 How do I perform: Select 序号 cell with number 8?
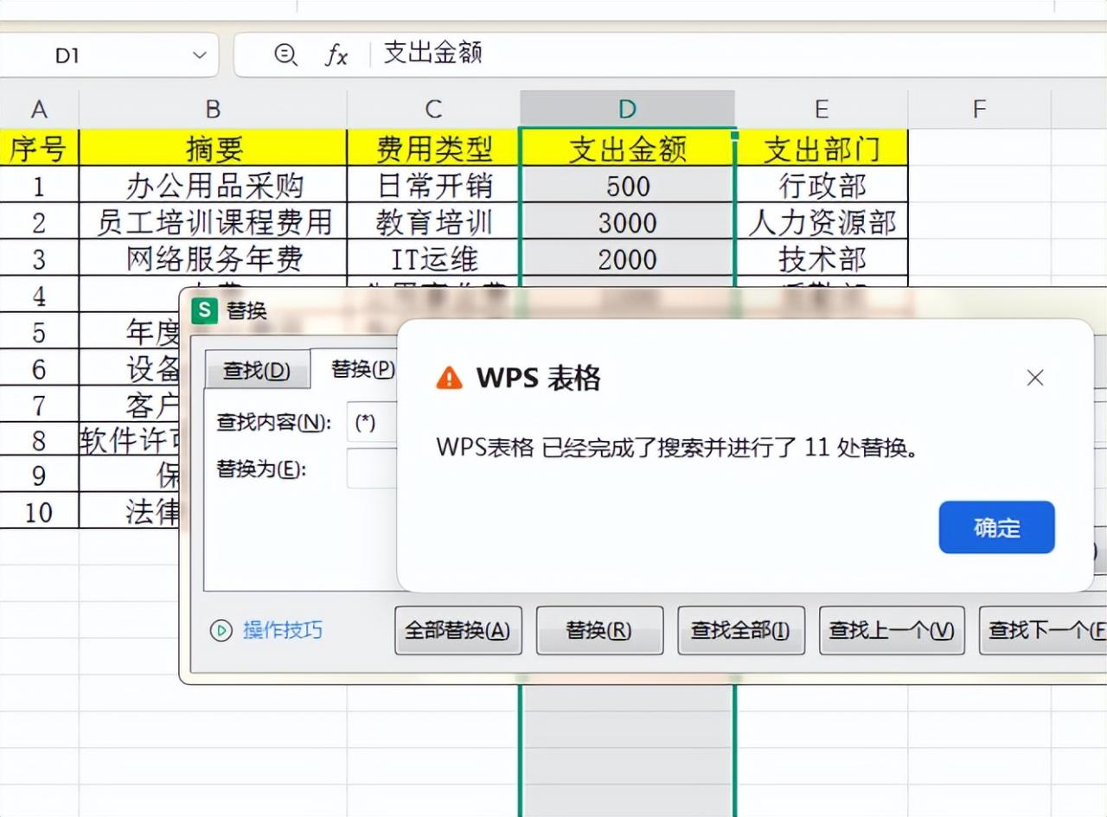[39, 440]
